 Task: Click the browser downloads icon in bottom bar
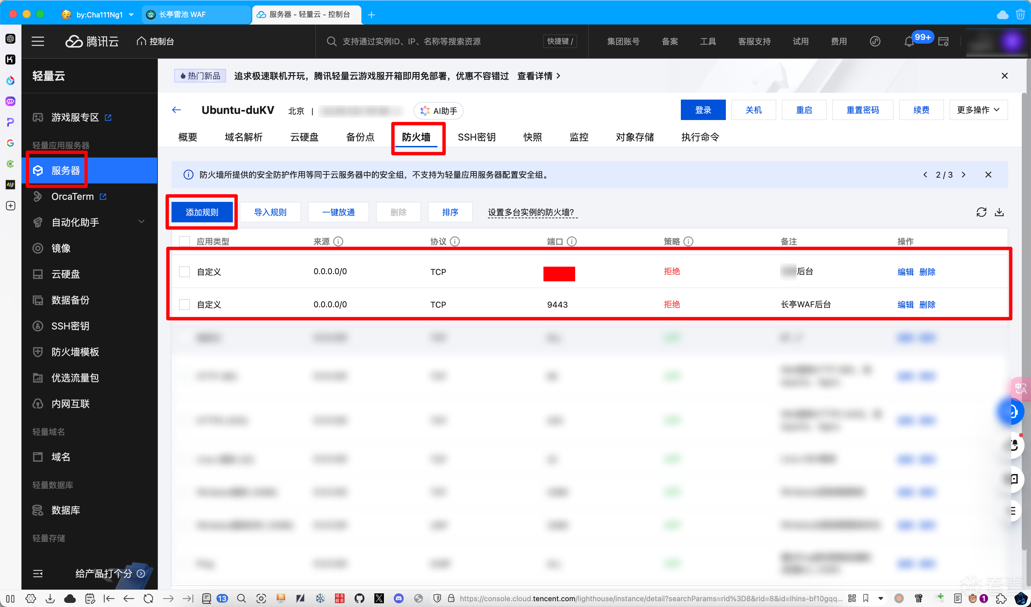(50, 598)
